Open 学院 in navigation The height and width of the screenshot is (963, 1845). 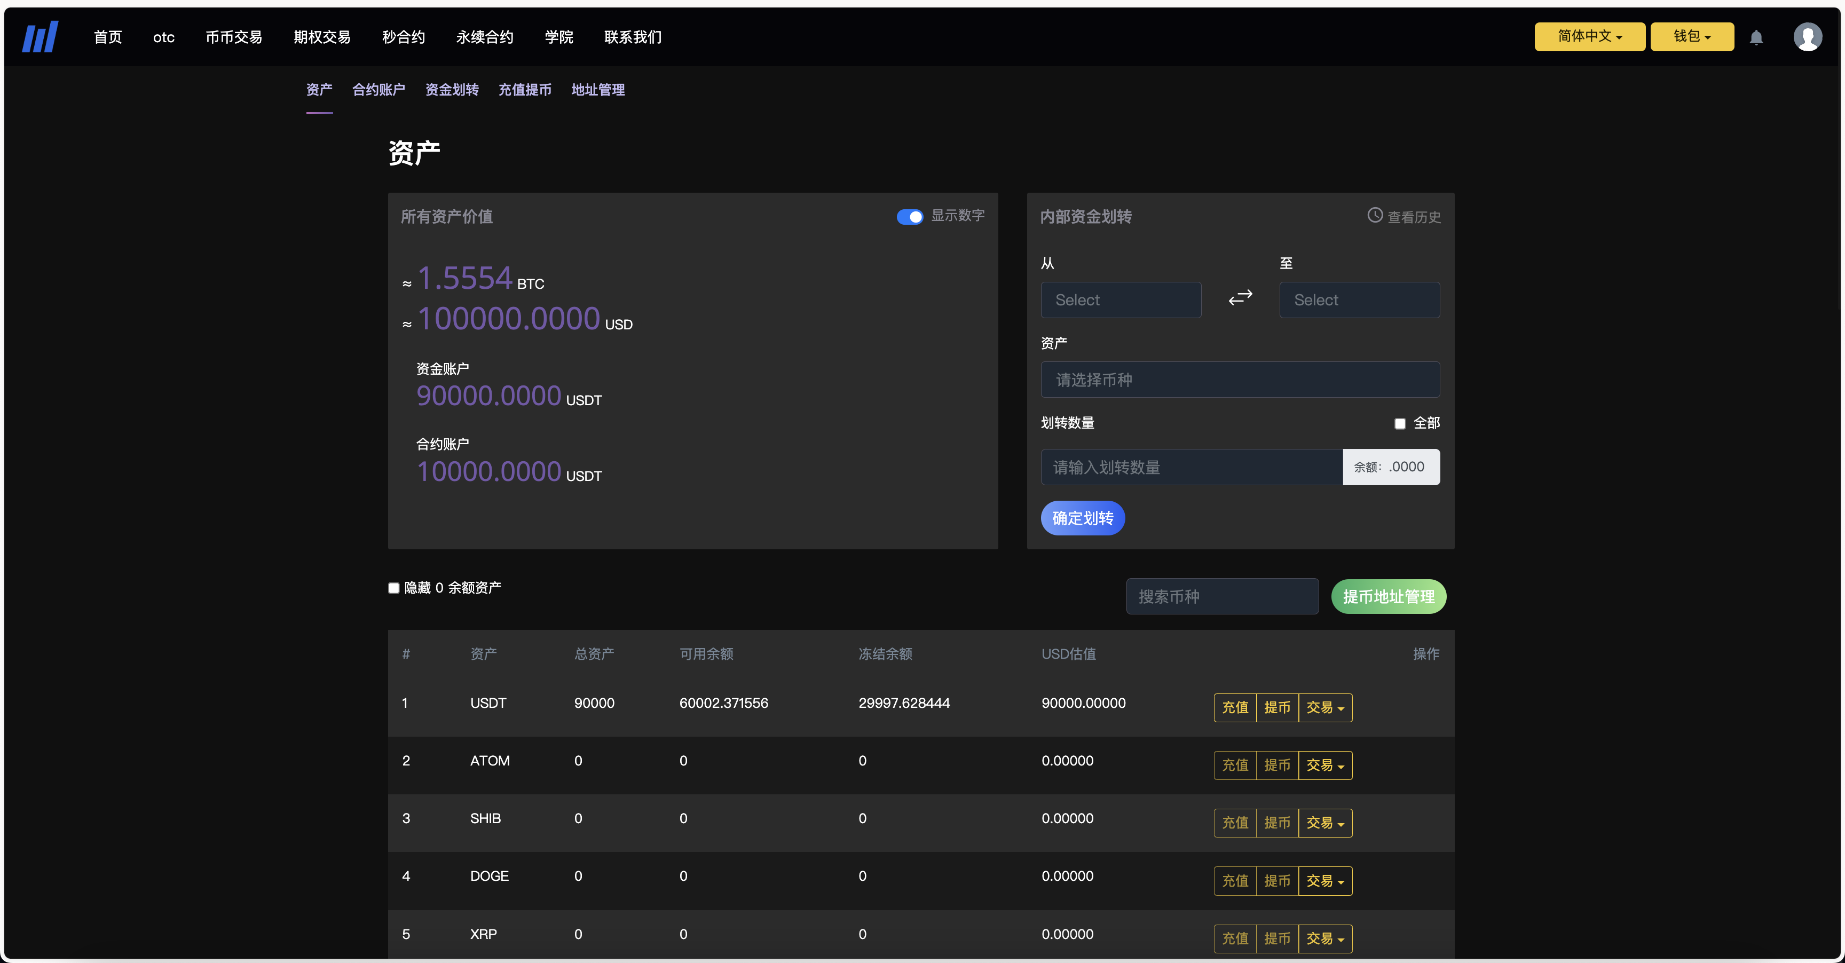(x=559, y=37)
